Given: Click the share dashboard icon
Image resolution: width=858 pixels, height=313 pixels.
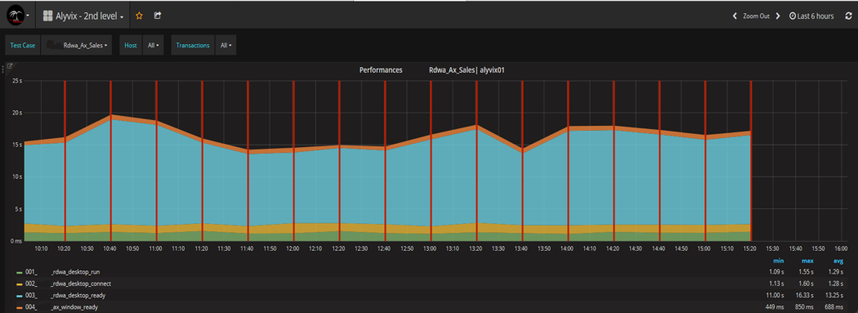Looking at the screenshot, I should point(158,16).
